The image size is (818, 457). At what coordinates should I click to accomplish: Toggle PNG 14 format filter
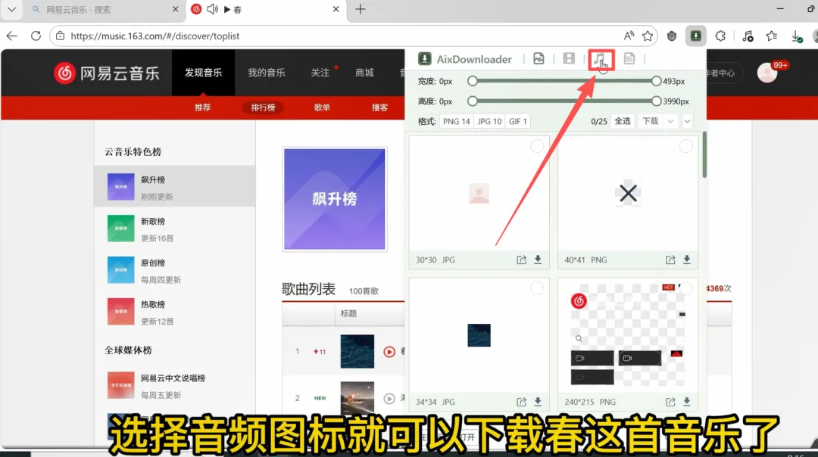457,121
